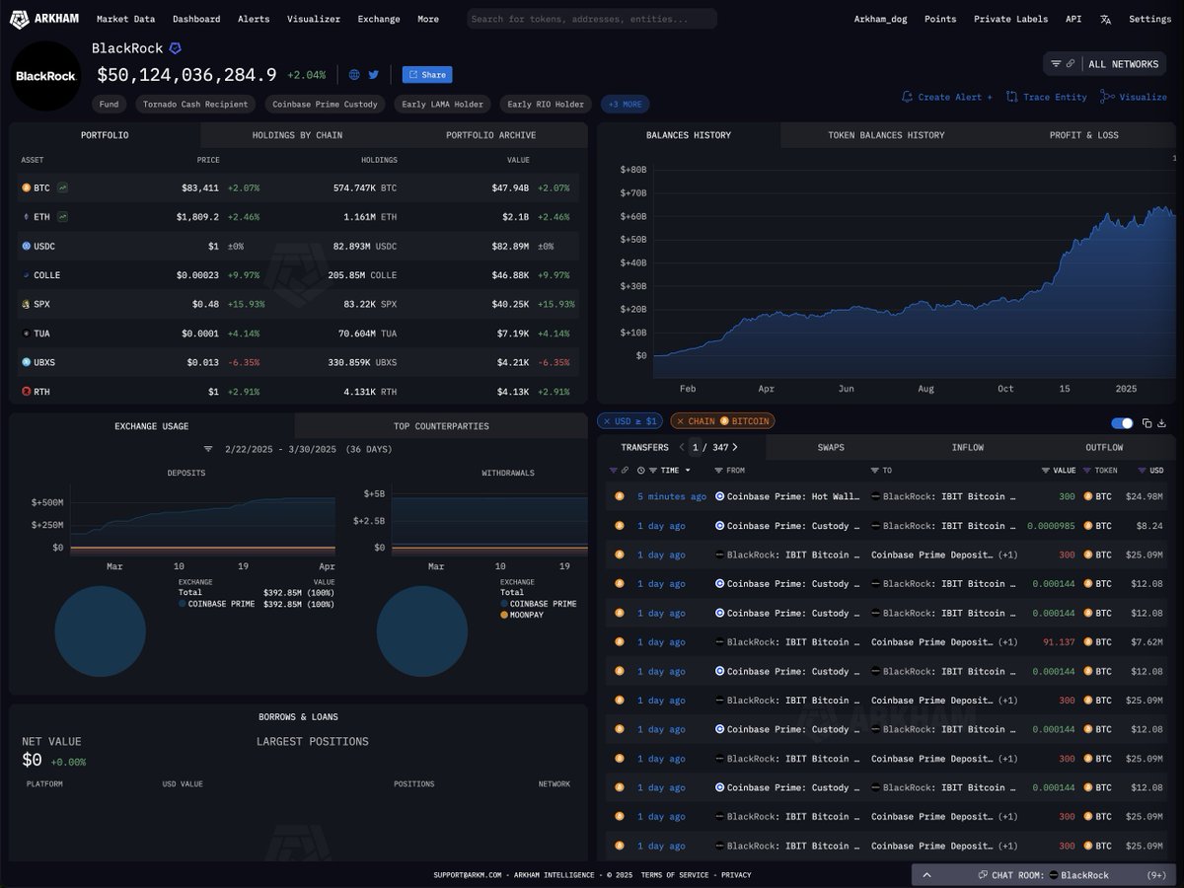Open the Visualizer menu item
Viewport: 1184px width, 888px height.
(314, 19)
